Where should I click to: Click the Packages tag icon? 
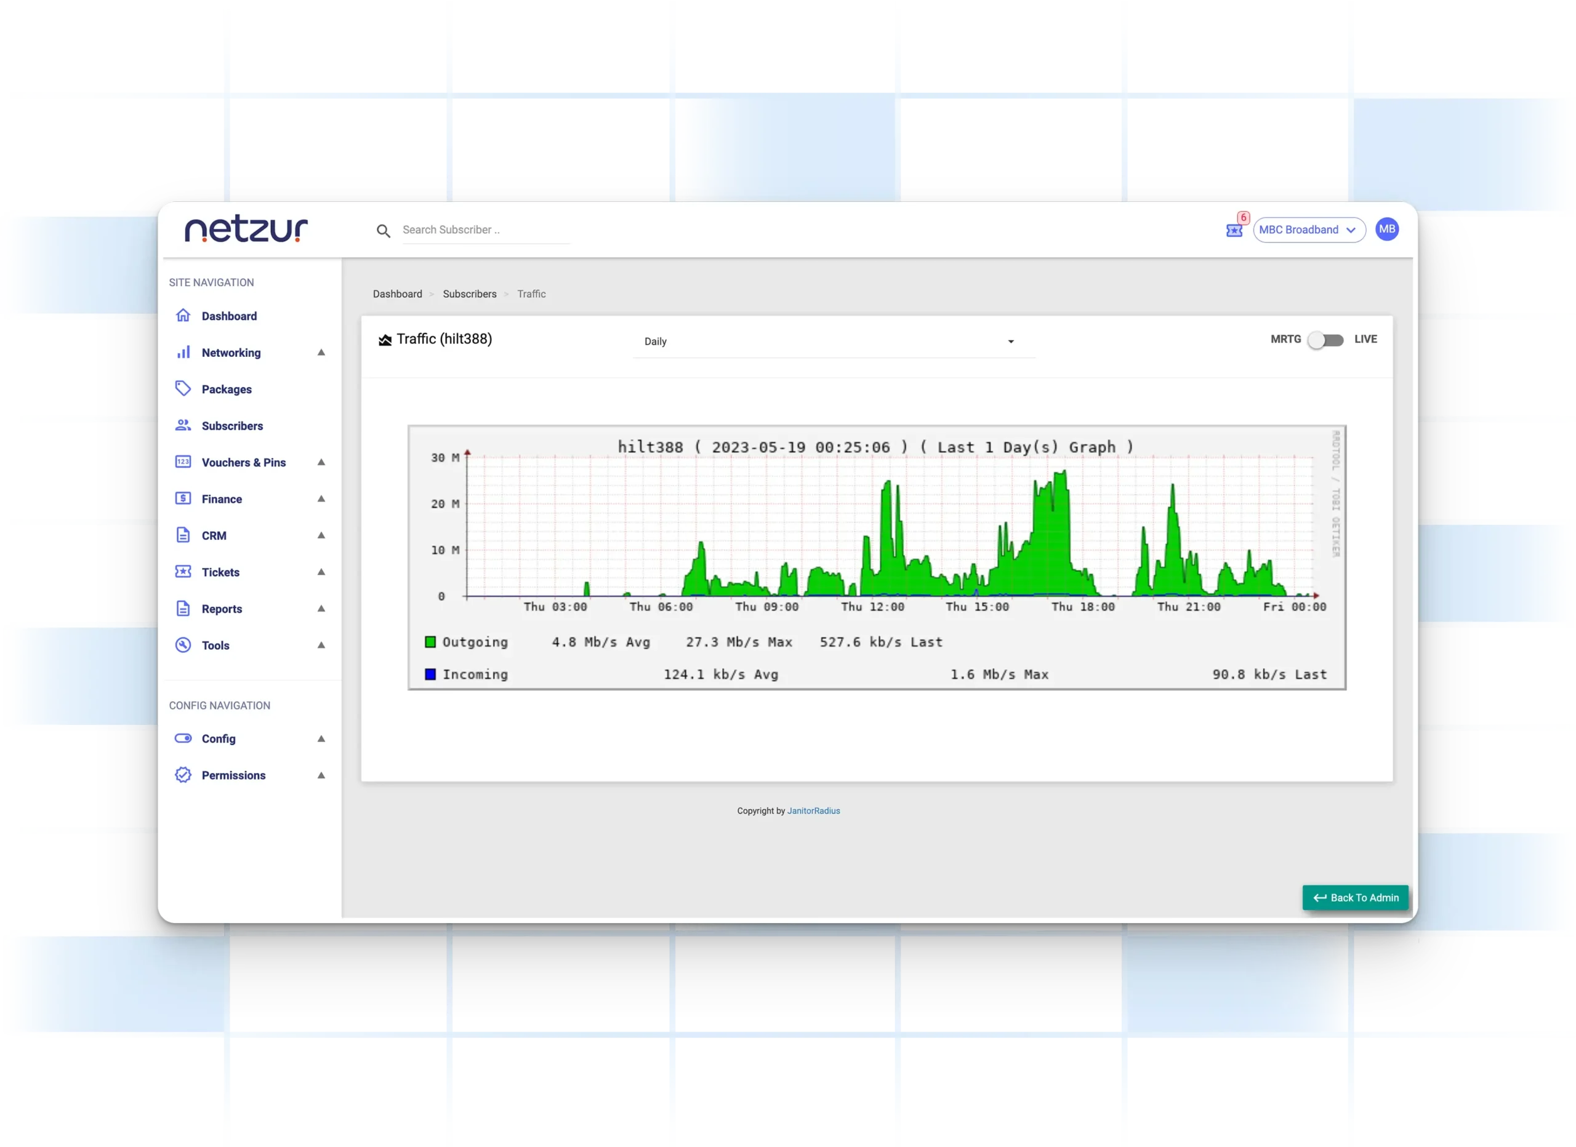(x=183, y=388)
